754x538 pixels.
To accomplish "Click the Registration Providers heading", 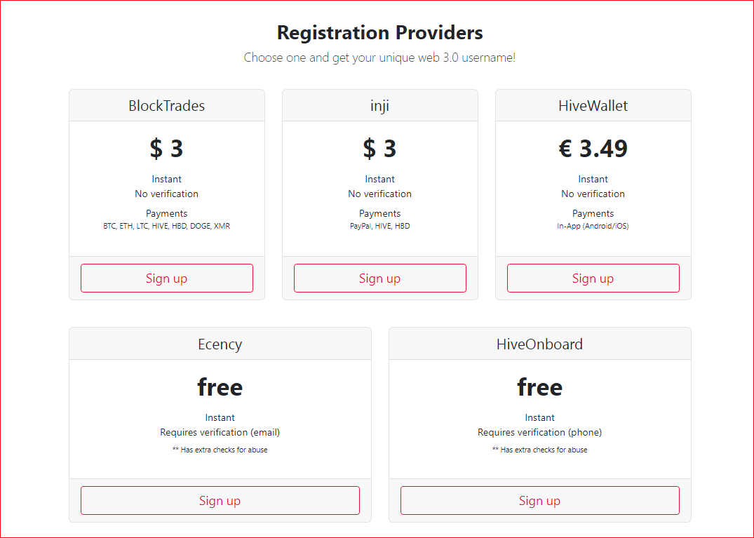I will 380,33.
